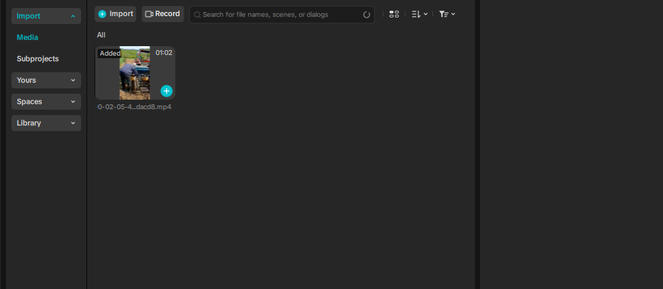Collapse the Import section in the sidebar
The image size is (663, 289).
(x=46, y=16)
